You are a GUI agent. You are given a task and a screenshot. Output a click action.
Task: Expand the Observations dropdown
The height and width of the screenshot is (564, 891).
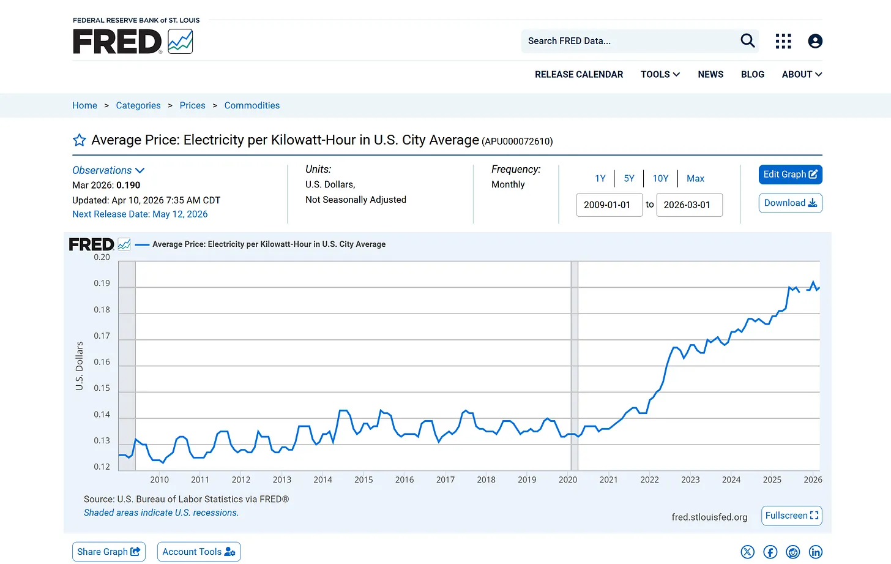[108, 170]
